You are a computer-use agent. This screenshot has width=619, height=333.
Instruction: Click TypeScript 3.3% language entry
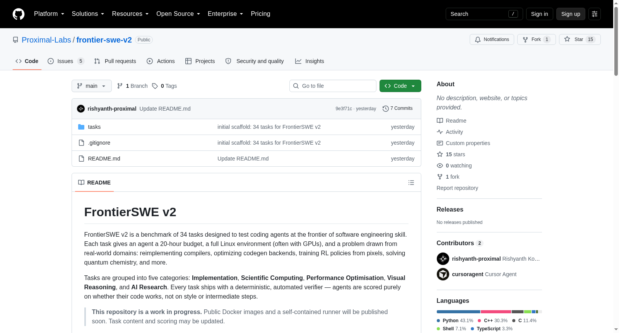point(492,329)
